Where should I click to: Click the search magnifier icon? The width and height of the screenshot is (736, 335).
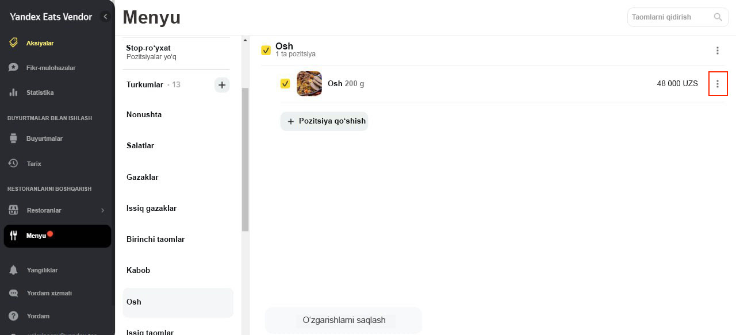point(718,17)
